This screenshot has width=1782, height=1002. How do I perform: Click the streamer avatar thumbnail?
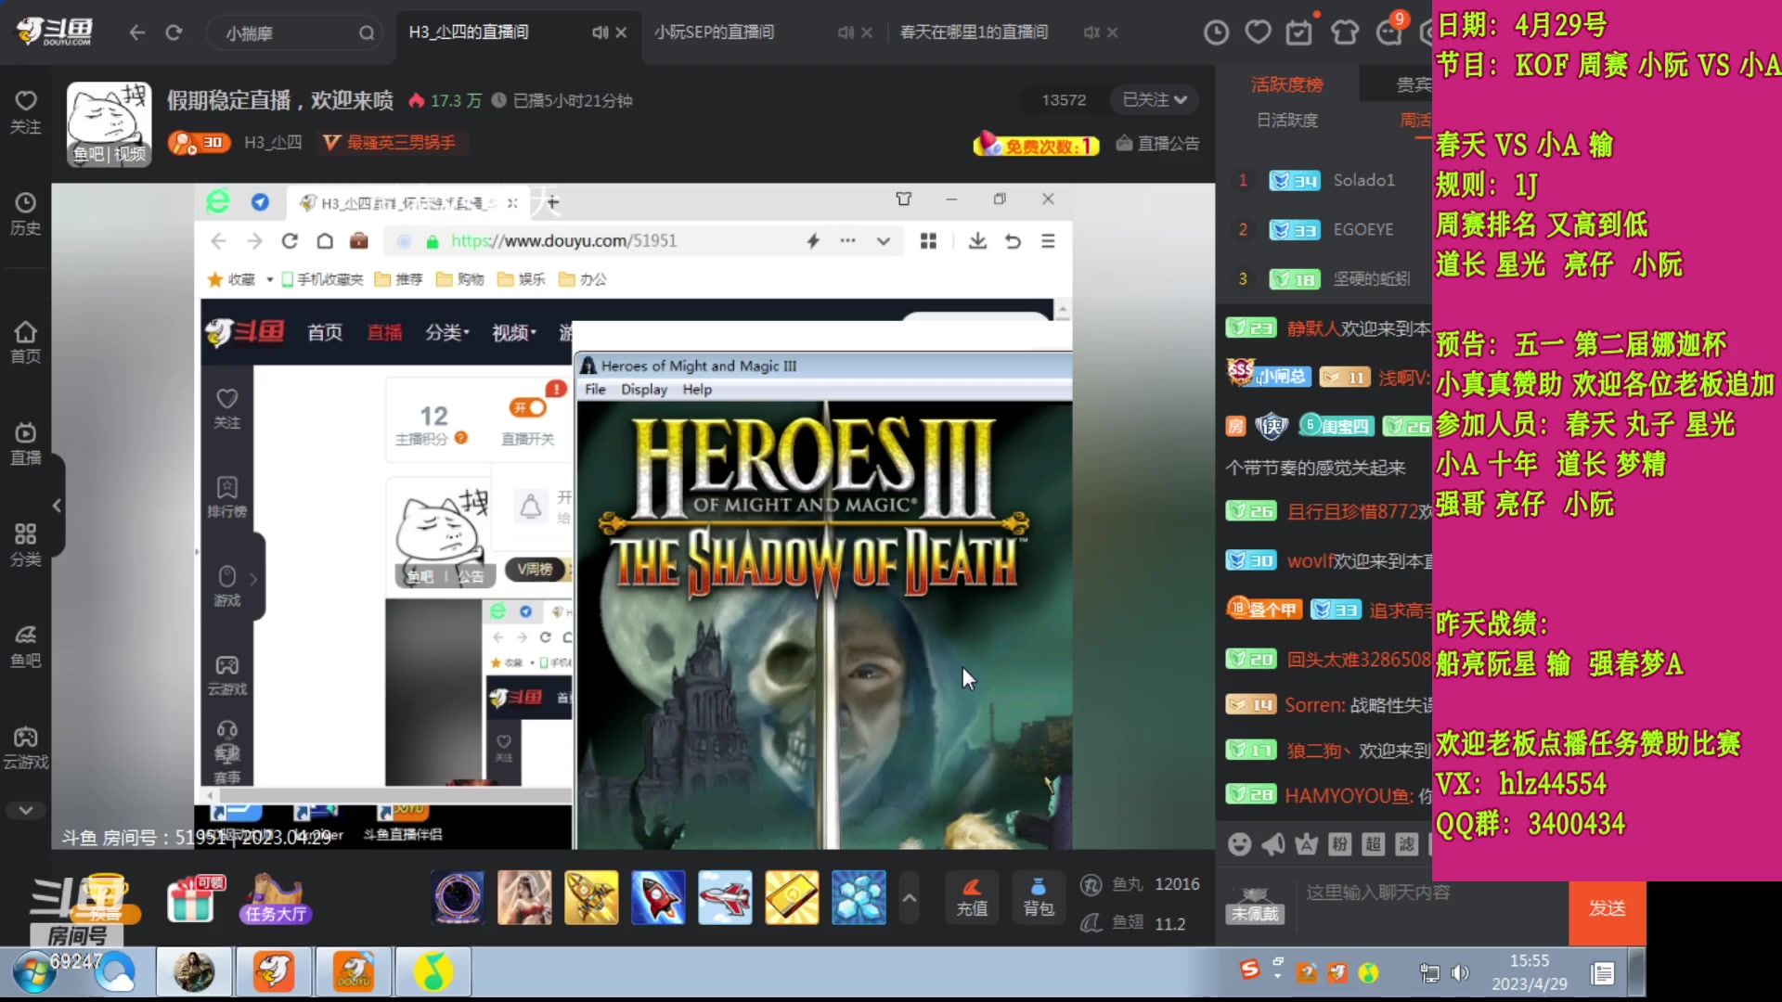[109, 123]
